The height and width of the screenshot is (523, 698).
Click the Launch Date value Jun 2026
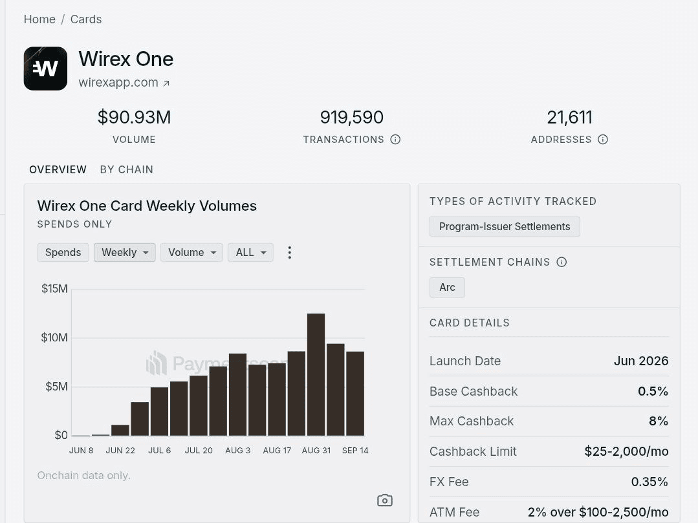click(641, 361)
